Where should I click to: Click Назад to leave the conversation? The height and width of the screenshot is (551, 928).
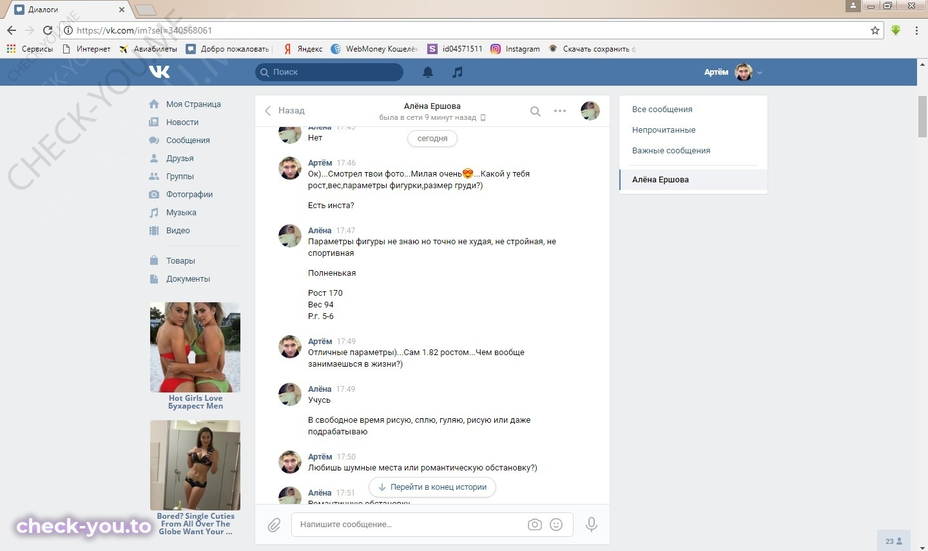[x=284, y=110]
